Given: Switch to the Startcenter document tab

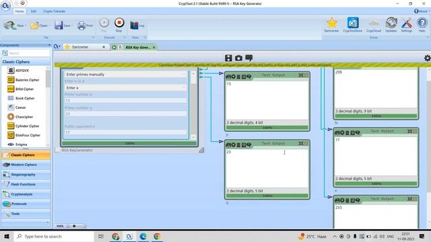Looking at the screenshot, I should (80, 47).
